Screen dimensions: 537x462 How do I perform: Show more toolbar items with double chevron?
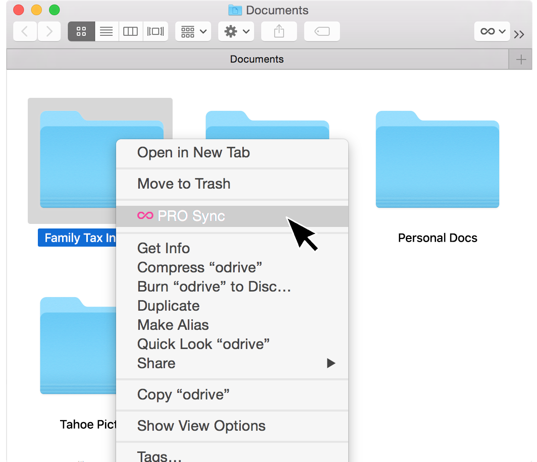click(519, 34)
